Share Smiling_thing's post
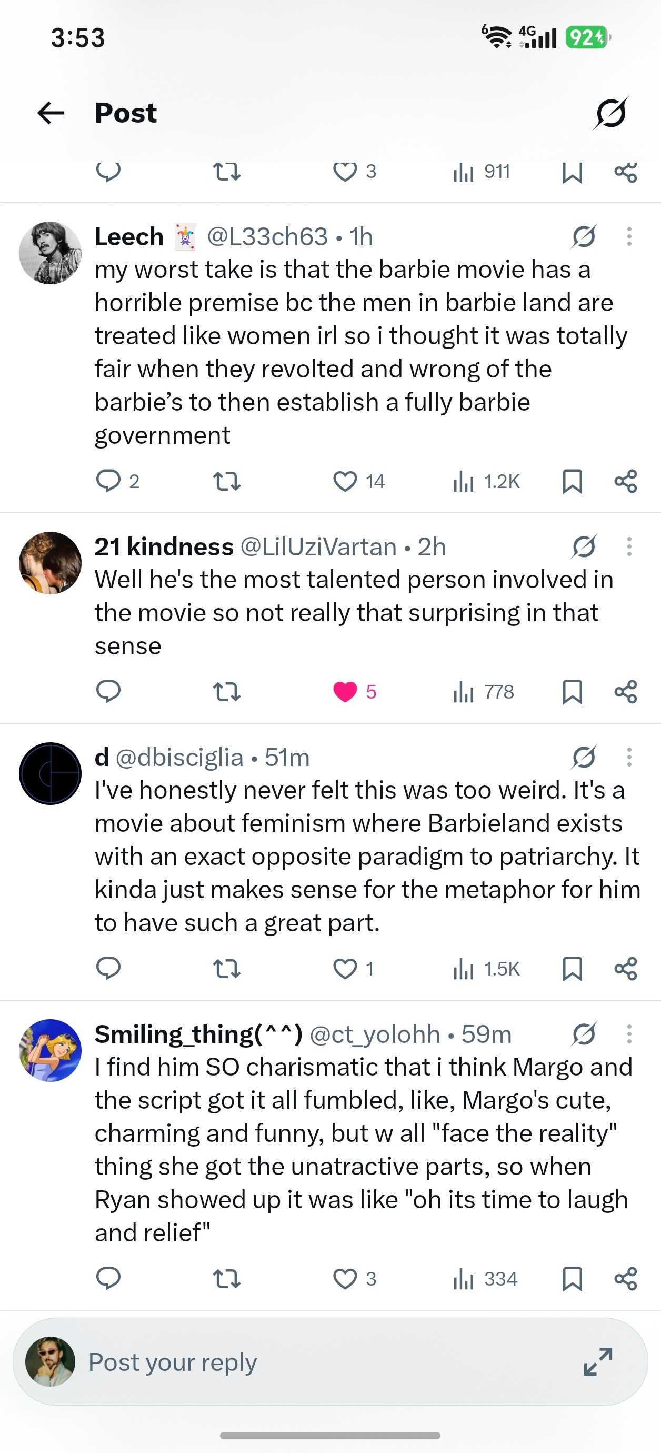The height and width of the screenshot is (1453, 661). (x=625, y=1279)
